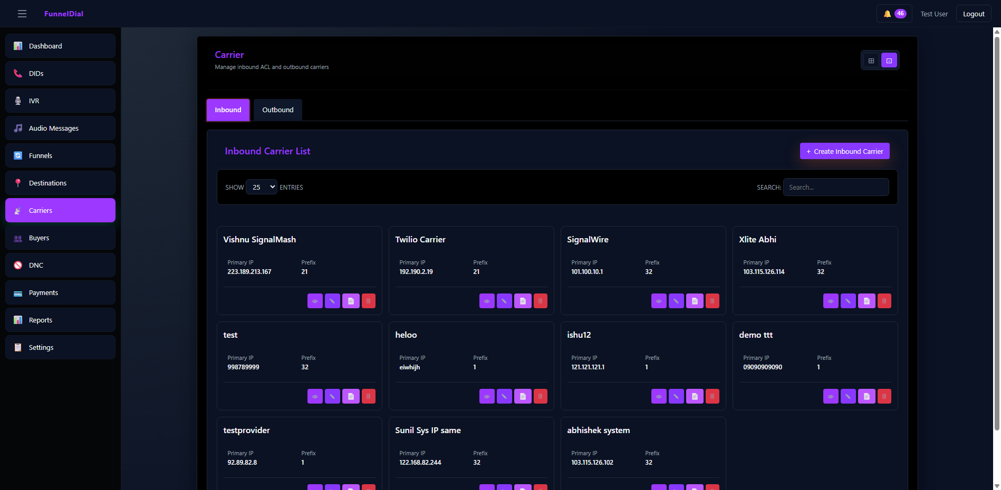Click the Logout button

(973, 14)
